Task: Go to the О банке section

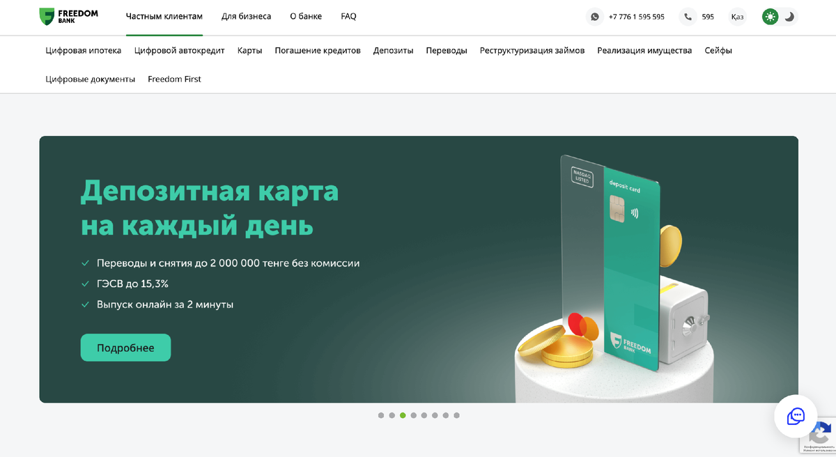Action: click(x=306, y=16)
